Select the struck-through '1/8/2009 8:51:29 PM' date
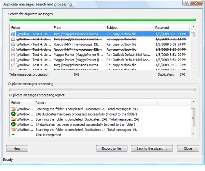 [x=171, y=60]
